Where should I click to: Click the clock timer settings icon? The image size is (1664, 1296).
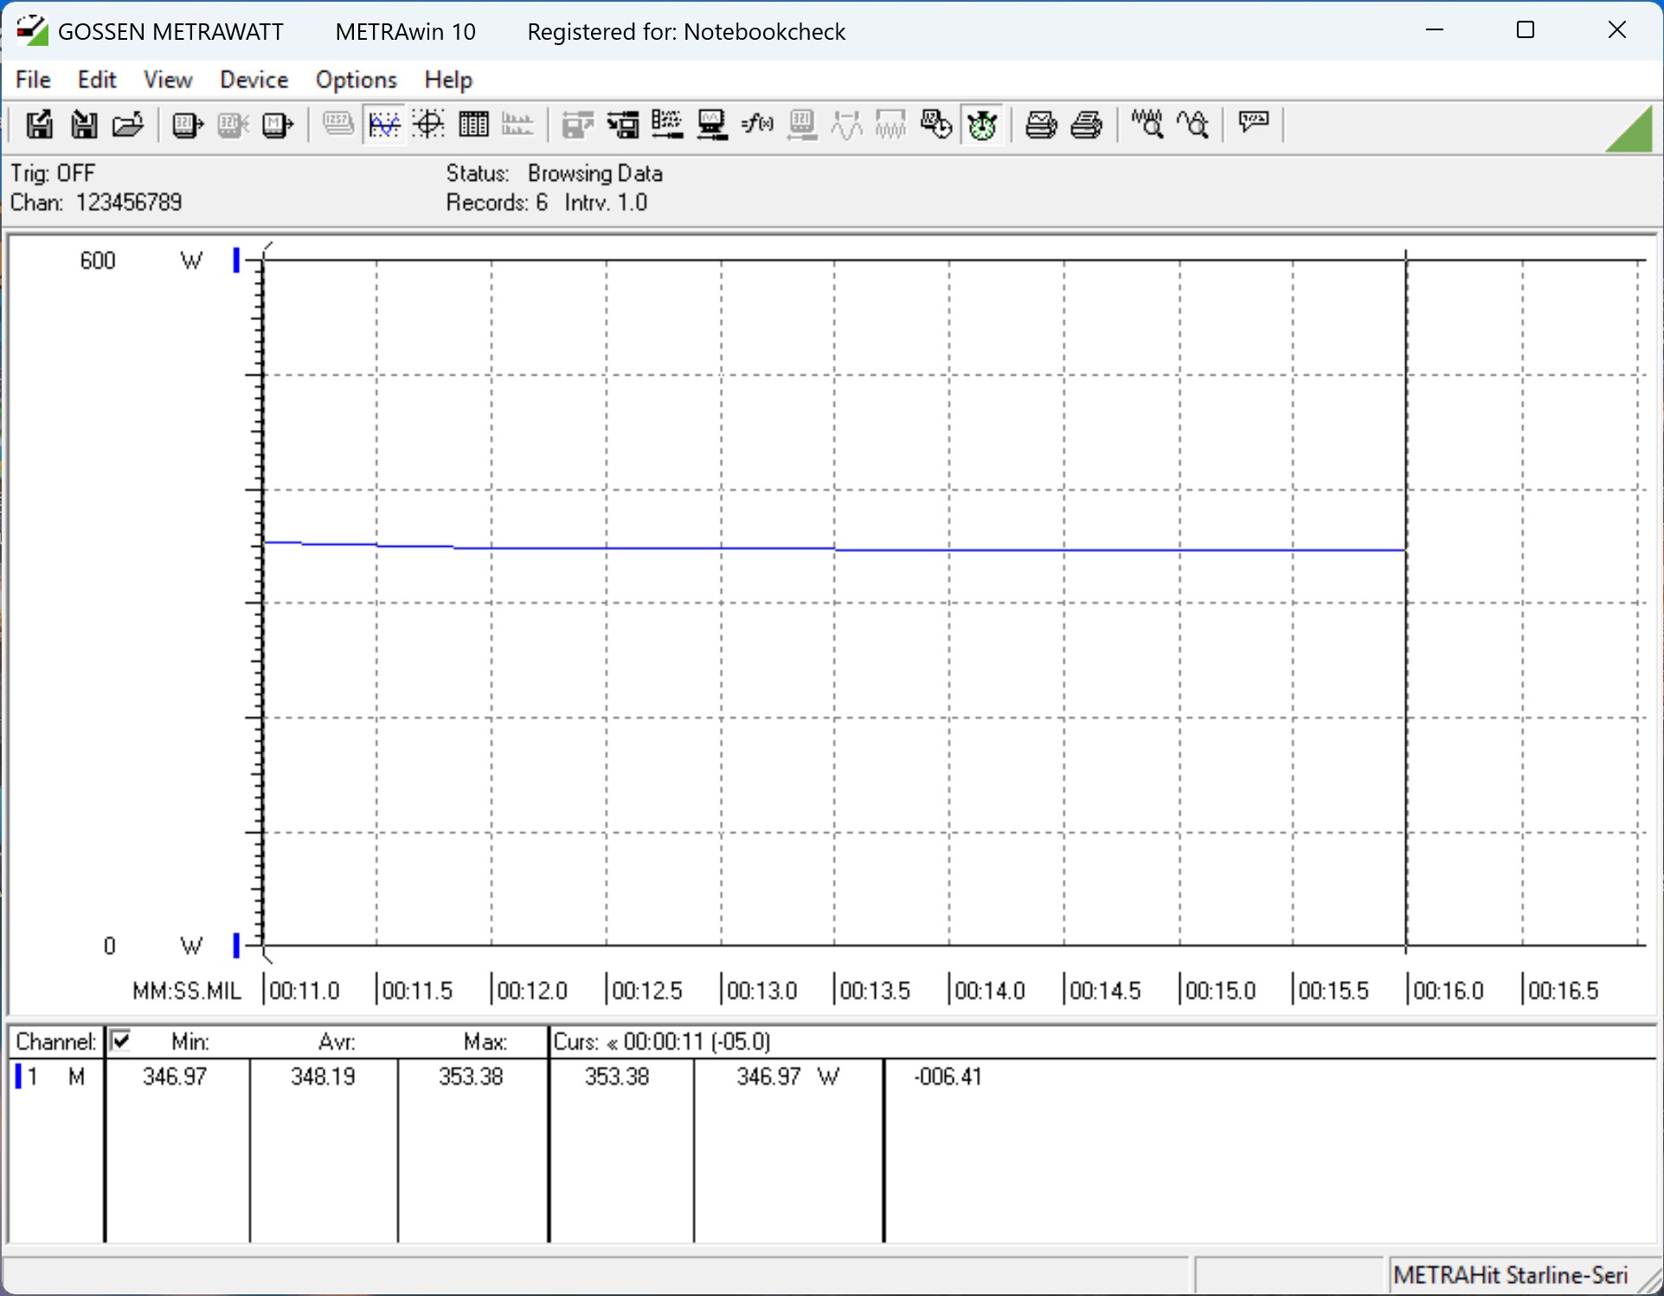[x=936, y=125]
